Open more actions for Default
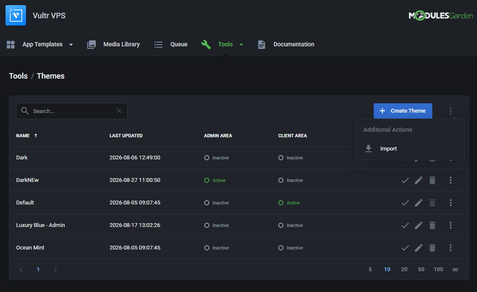 451,203
